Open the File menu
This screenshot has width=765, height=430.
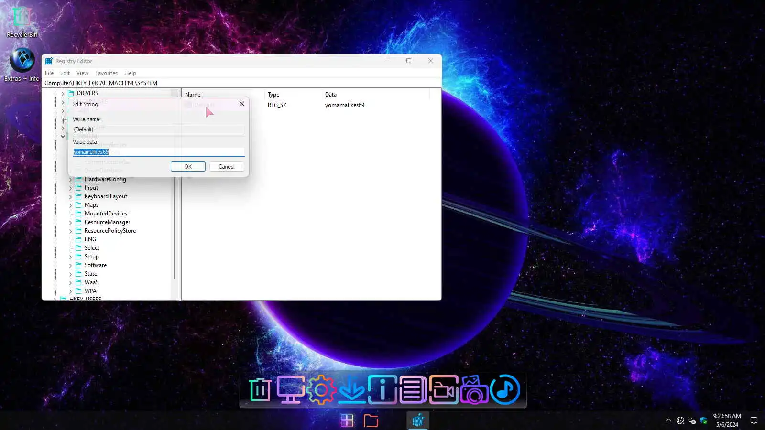49,73
